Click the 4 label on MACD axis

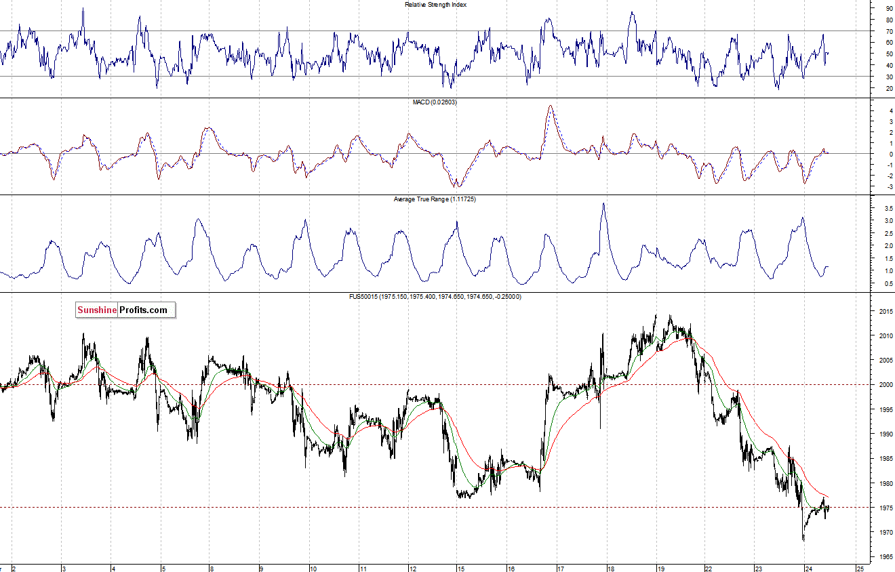890,110
